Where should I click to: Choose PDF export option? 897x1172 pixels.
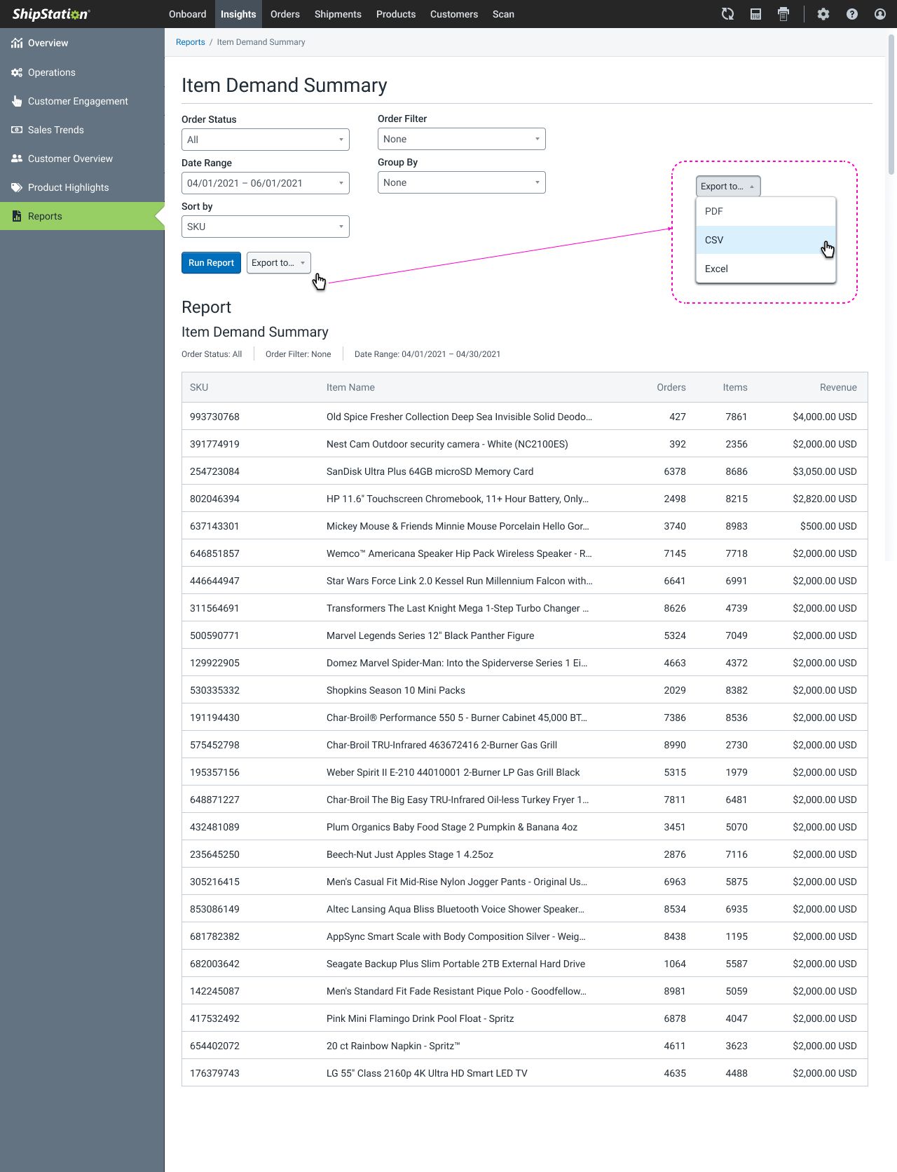pyautogui.click(x=766, y=211)
